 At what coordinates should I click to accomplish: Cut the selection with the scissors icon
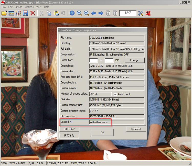42,13
